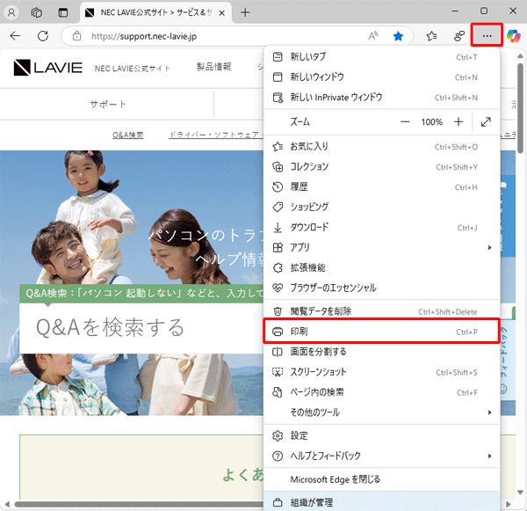Expand the その他のツール submenu
Image resolution: width=527 pixels, height=511 pixels.
point(382,412)
